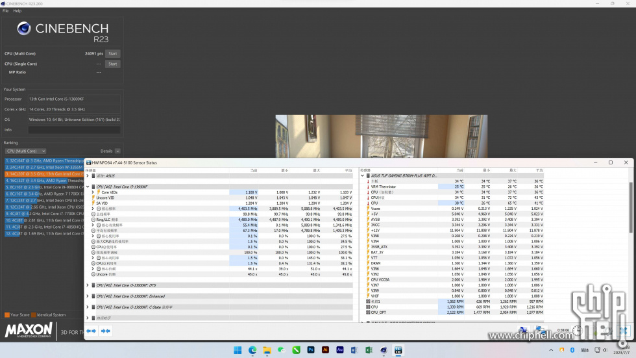Click the Cinebench render preview image
The height and width of the screenshot is (358, 636).
(x=382, y=136)
